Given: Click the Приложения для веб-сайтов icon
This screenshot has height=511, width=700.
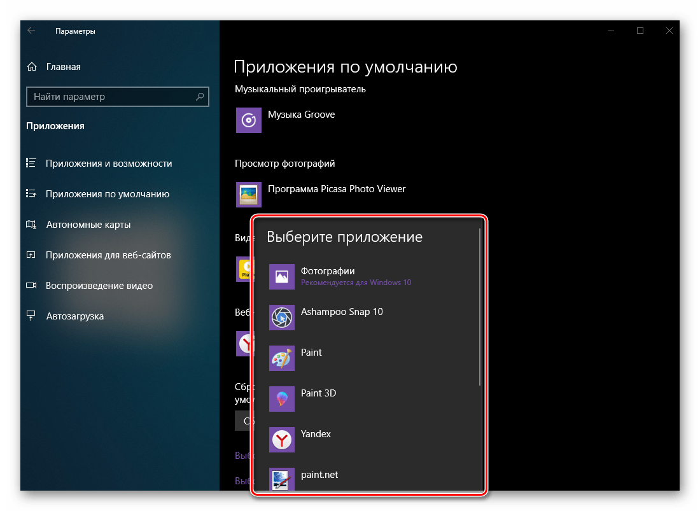Looking at the screenshot, I should [32, 255].
